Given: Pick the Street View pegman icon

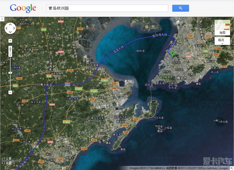Looking at the screenshot, I should coord(10,49).
